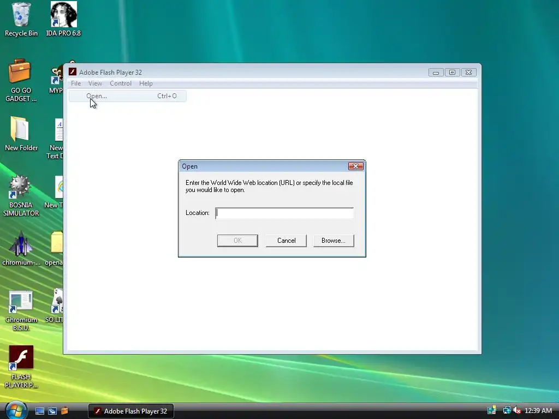This screenshot has height=419, width=559.
Task: Launch the IDA PRO 6.8 shortcut
Action: coord(63,19)
